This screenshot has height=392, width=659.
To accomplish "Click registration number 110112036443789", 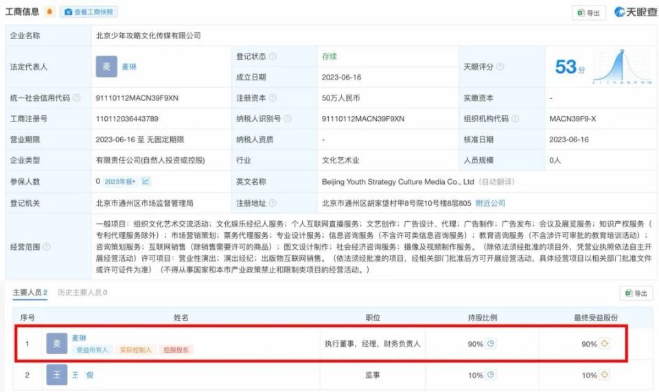I will (x=127, y=119).
